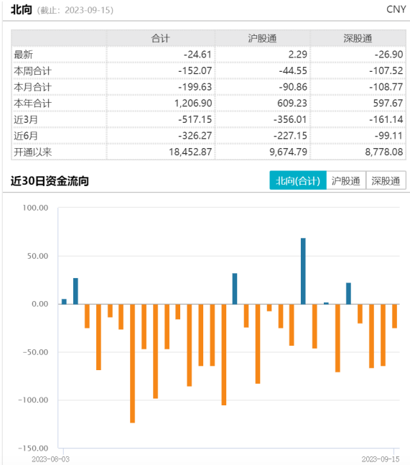The width and height of the screenshot is (410, 465).
Task: Click the value -44.55
Action: [293, 71]
